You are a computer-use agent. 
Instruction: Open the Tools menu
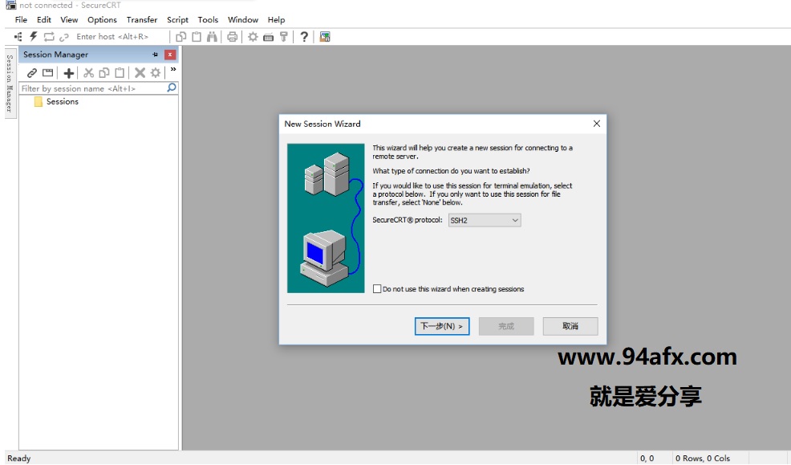208,20
